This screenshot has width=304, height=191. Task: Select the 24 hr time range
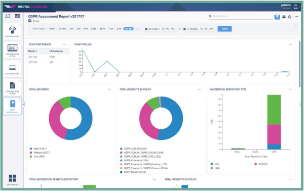(x=94, y=29)
